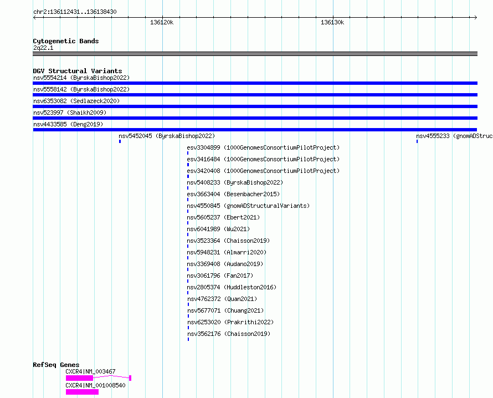Open variant nsv523997 (Shaikh2009)
The width and height of the screenshot is (493, 398).
pos(70,113)
